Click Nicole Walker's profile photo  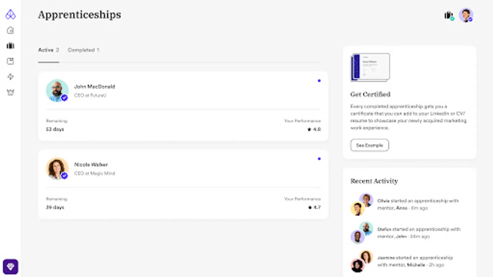pos(57,168)
